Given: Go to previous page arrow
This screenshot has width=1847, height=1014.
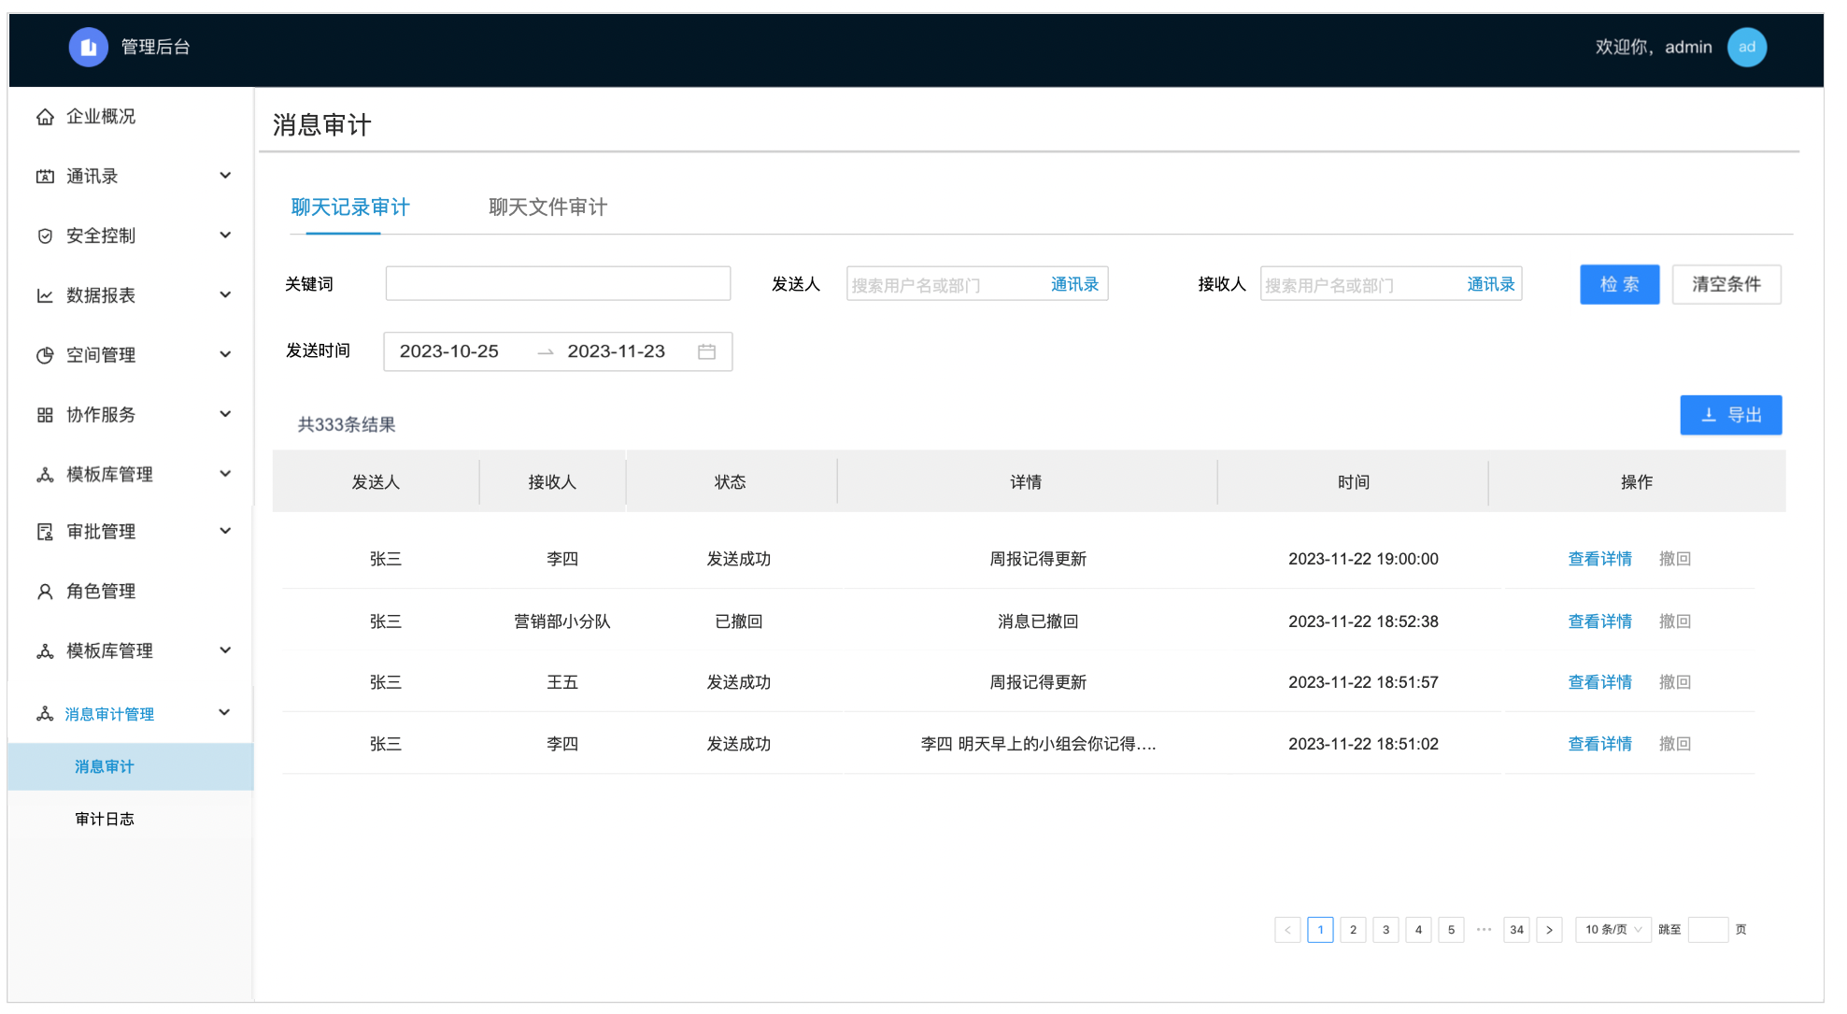Looking at the screenshot, I should [1287, 930].
